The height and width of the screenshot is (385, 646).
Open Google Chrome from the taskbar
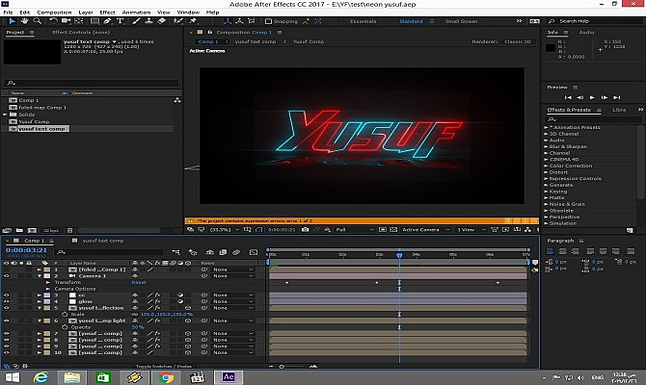click(x=166, y=377)
